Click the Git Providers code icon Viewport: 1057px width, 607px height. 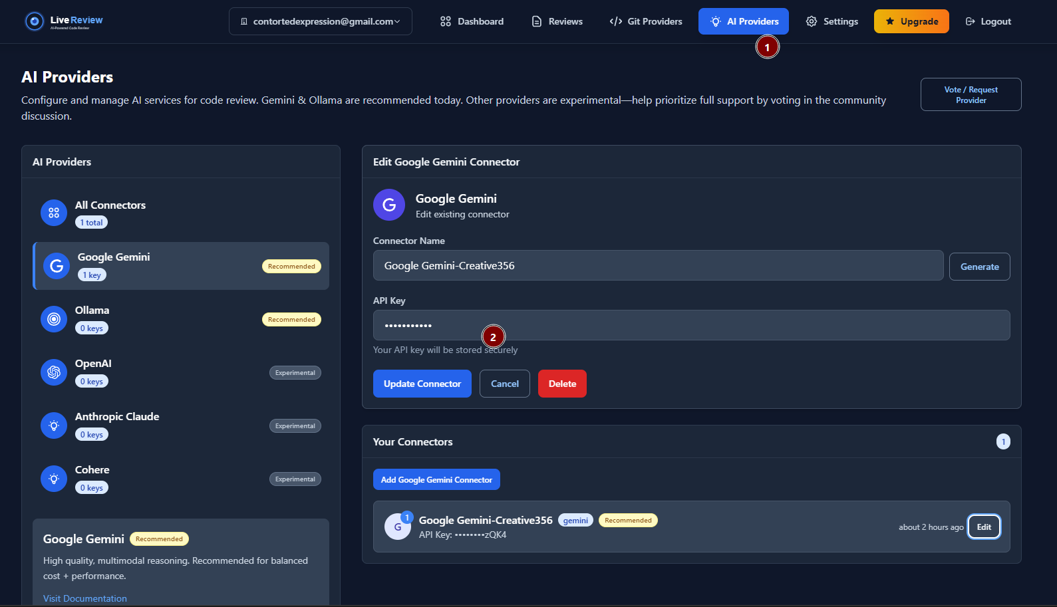tap(616, 21)
